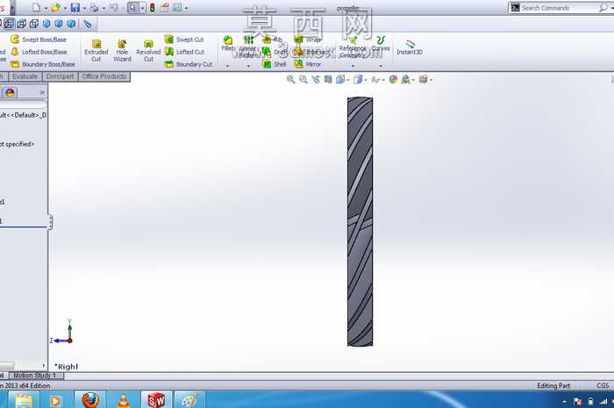Expand the Curves dropdown arrow
The height and width of the screenshot is (408, 614).
click(381, 66)
